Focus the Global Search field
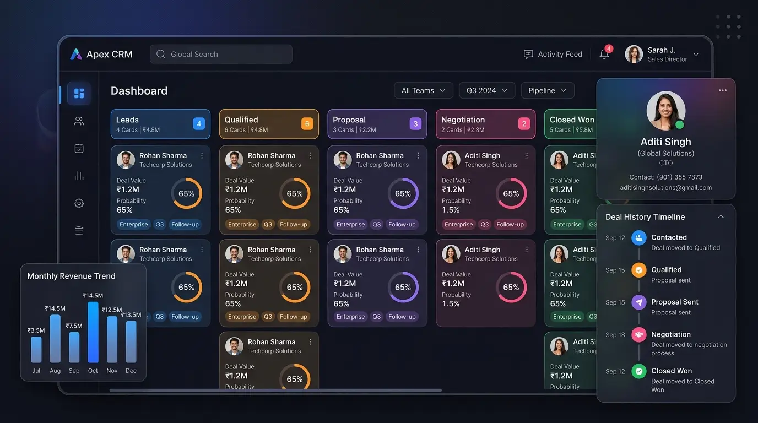 pos(221,54)
